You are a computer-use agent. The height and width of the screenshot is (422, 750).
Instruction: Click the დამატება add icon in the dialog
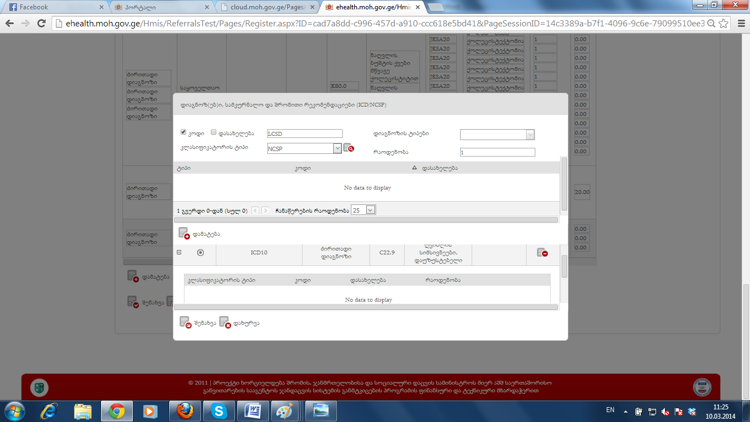(184, 234)
